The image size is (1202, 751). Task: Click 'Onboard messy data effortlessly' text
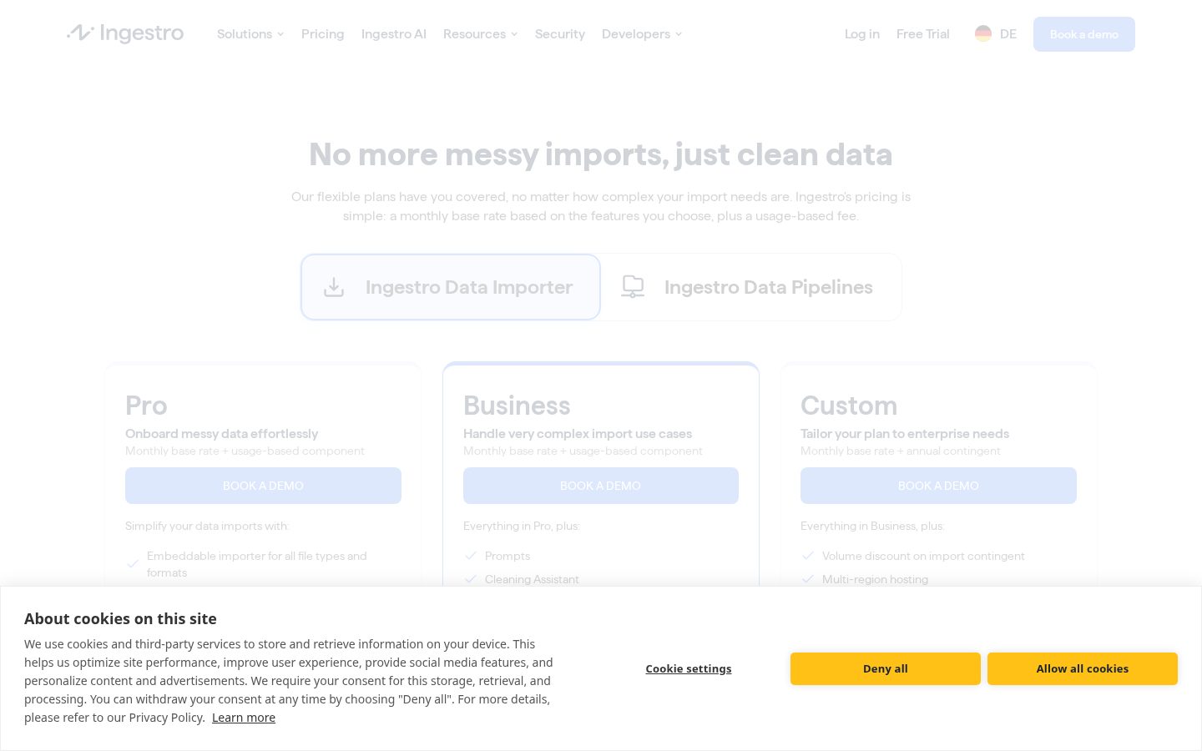221,434
